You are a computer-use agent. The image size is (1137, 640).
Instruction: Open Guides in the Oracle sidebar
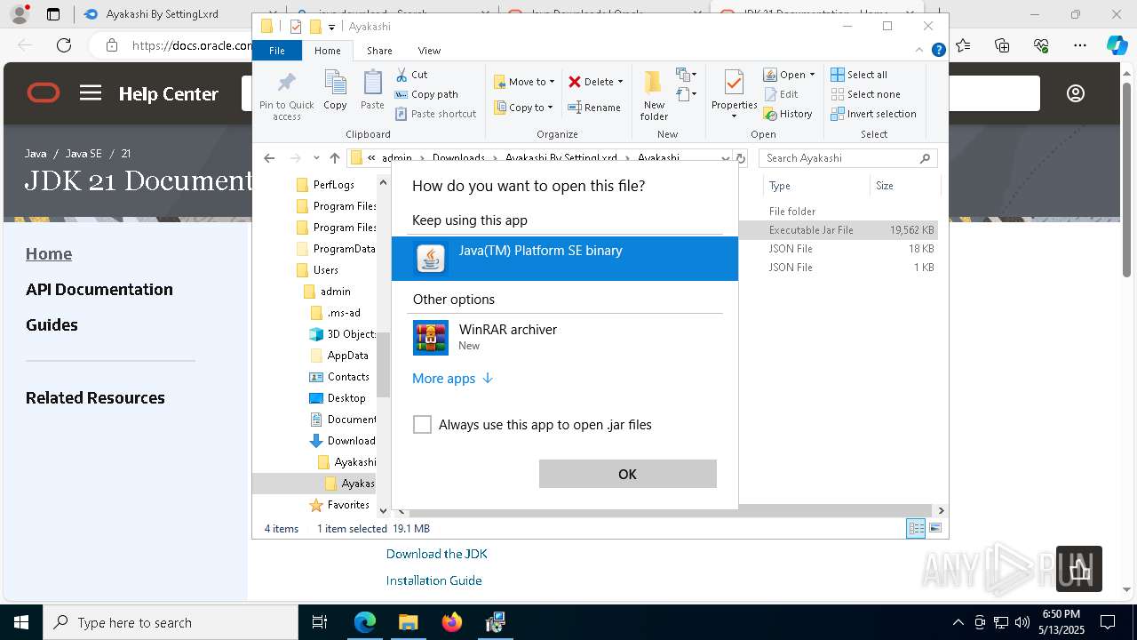tap(52, 325)
